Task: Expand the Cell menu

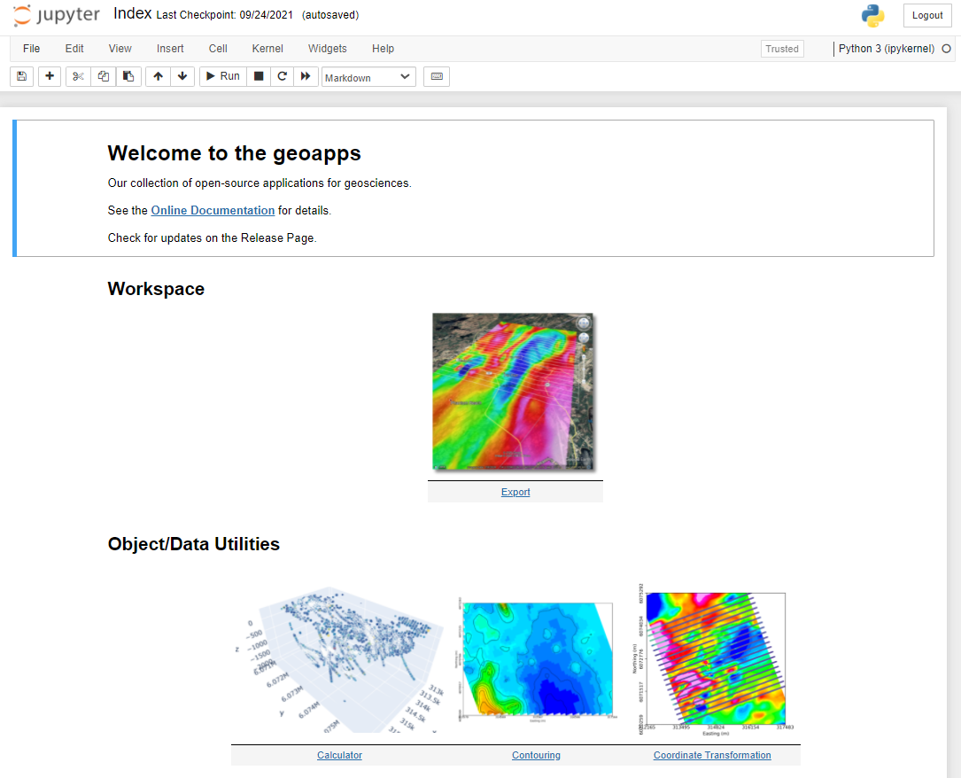Action: pos(218,49)
